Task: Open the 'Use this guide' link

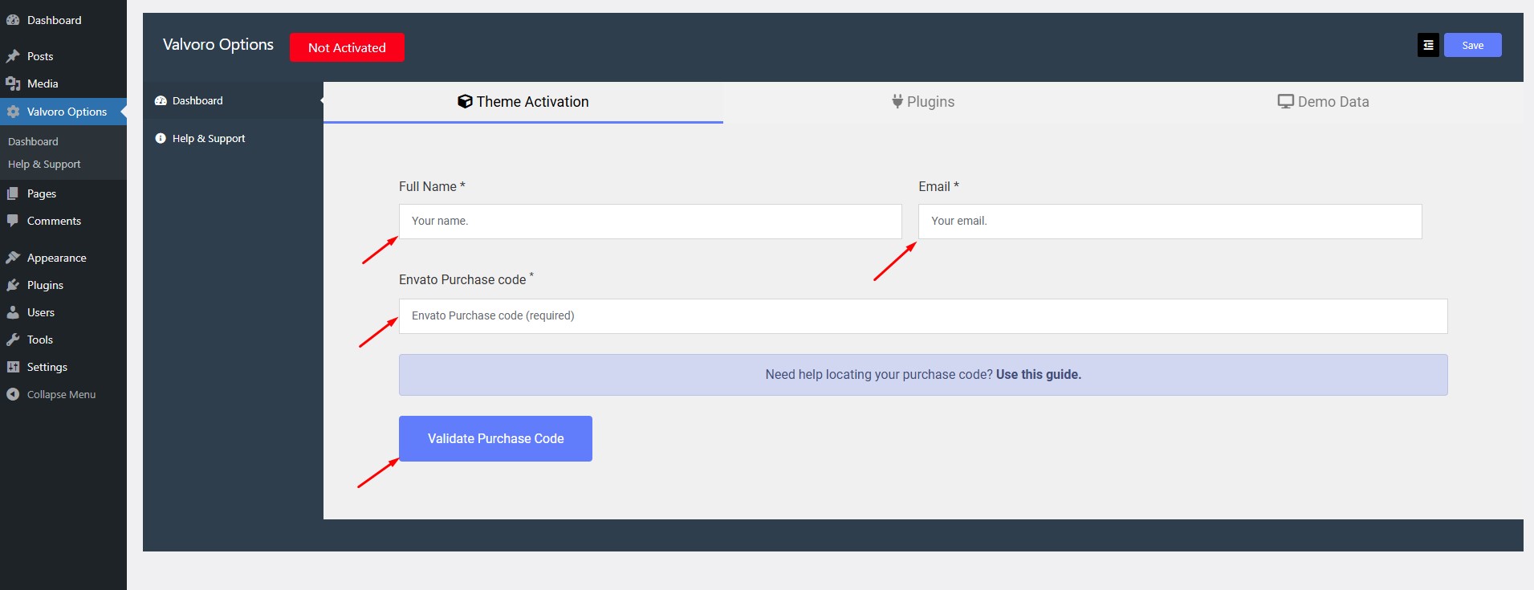Action: (1038, 375)
